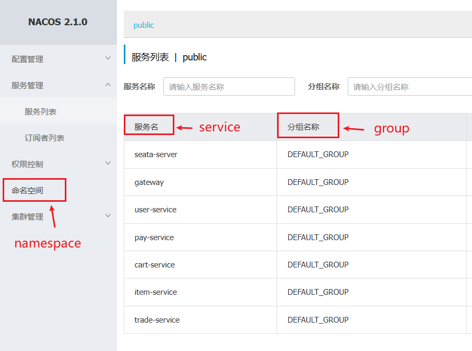Screen dimensions: 472x351
Task: Click the 分组名称 column header
Action: (303, 127)
